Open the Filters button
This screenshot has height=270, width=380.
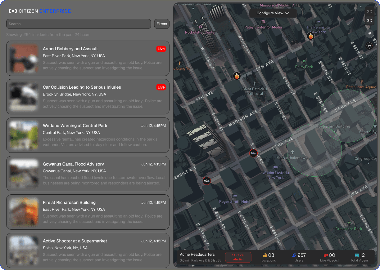click(x=162, y=24)
